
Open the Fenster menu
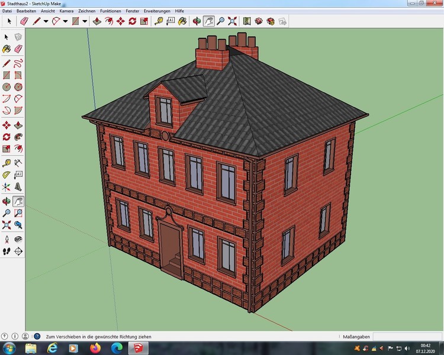[x=132, y=11]
